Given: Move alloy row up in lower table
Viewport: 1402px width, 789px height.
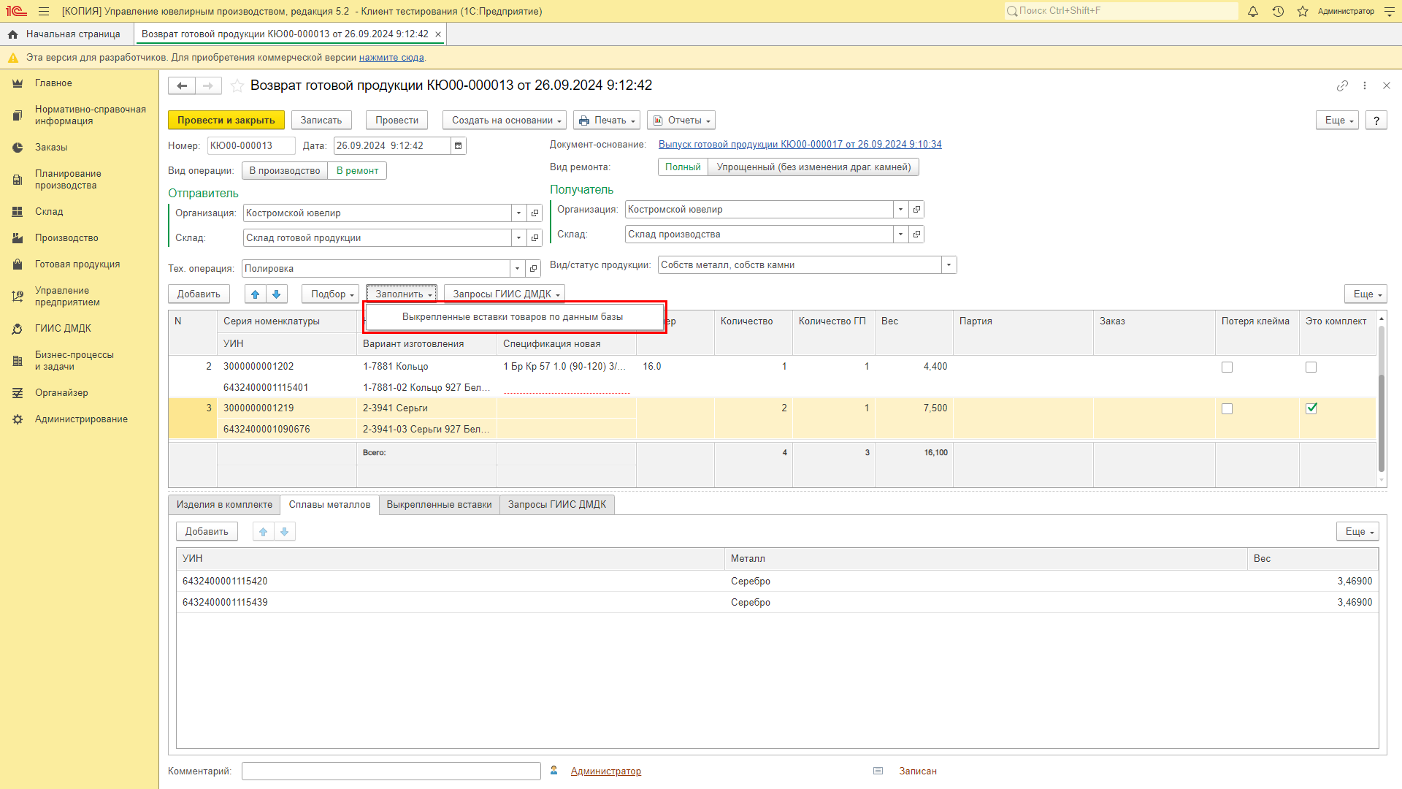Looking at the screenshot, I should (263, 532).
